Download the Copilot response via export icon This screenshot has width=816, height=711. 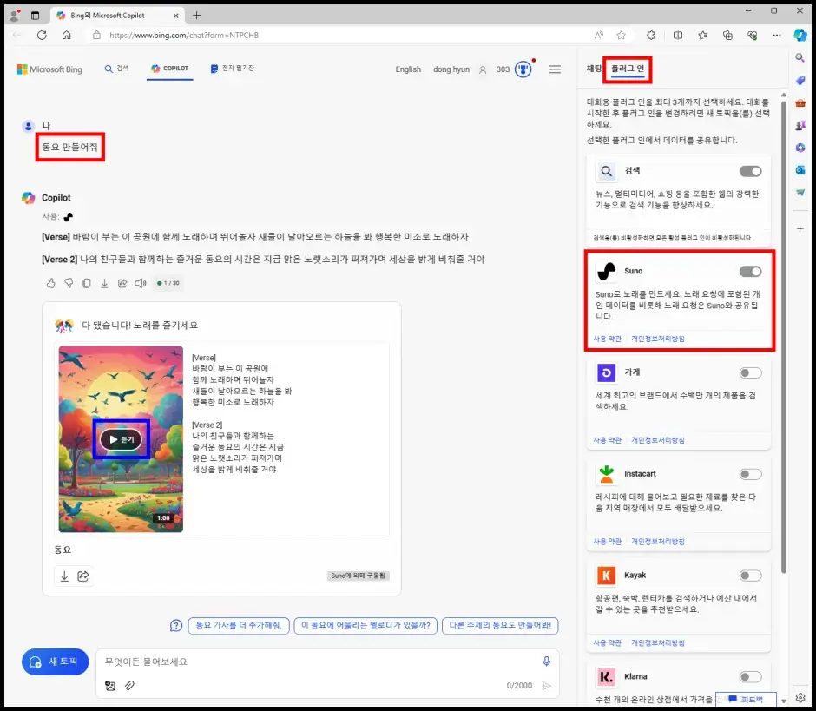coord(104,283)
